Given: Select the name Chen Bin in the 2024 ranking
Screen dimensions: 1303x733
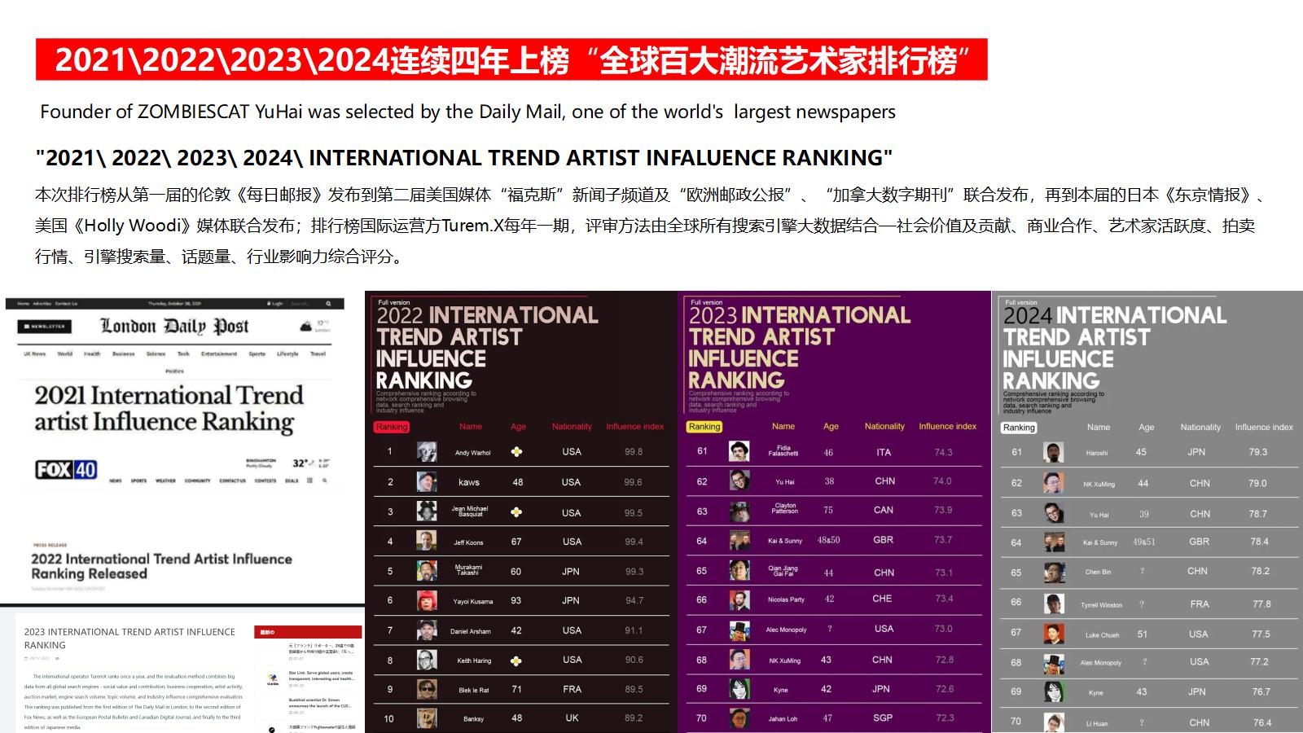Looking at the screenshot, I should [1098, 572].
